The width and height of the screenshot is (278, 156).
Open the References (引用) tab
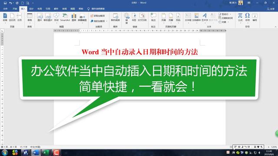pos(48,9)
